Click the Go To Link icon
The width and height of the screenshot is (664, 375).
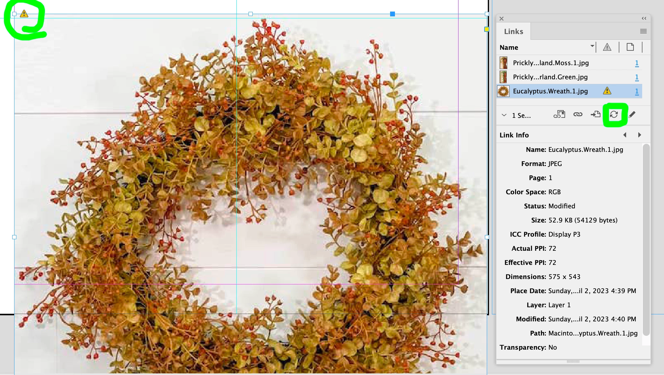coord(596,115)
